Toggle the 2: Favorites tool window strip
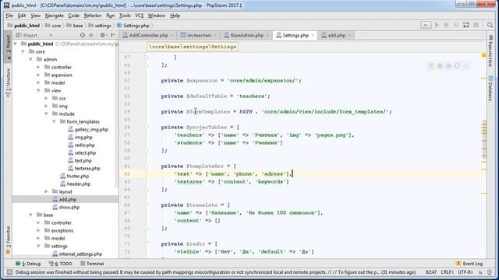 point(9,240)
